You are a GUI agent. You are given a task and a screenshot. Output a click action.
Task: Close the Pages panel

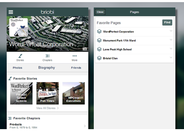(100, 12)
